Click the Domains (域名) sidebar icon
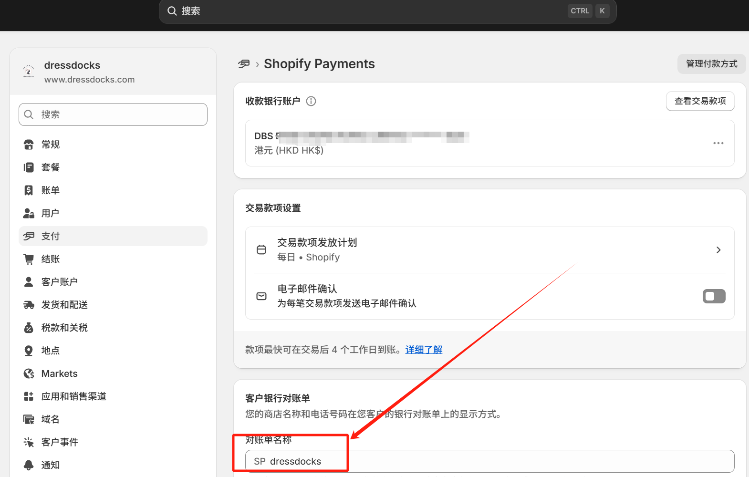This screenshot has height=477, width=749. coord(29,419)
